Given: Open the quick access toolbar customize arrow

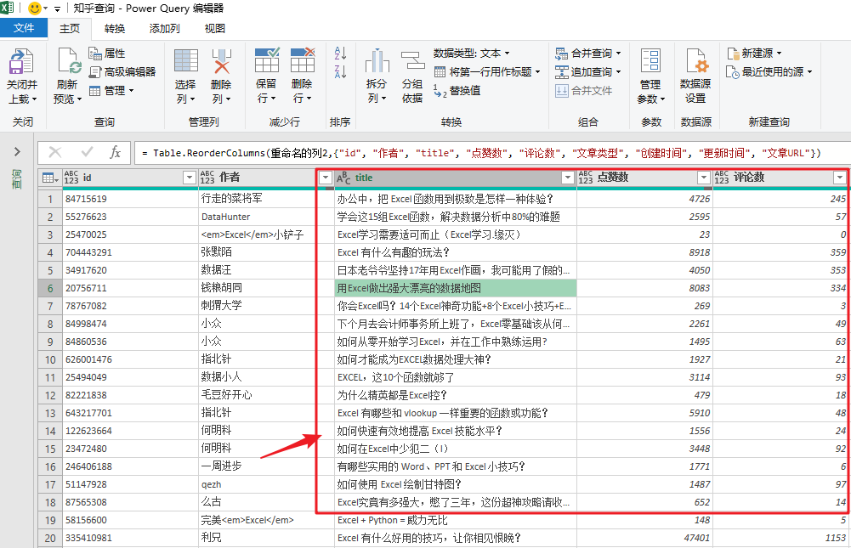Looking at the screenshot, I should click(x=57, y=8).
